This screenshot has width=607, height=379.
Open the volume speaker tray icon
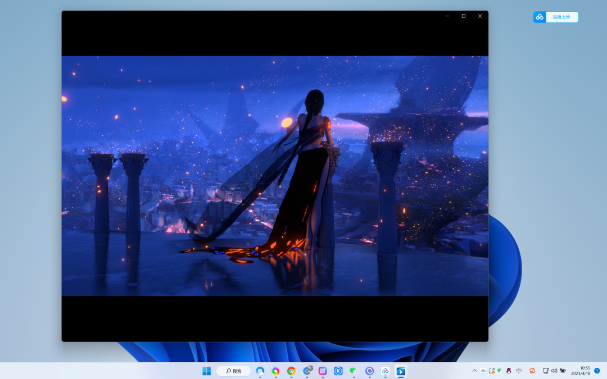pyautogui.click(x=554, y=371)
